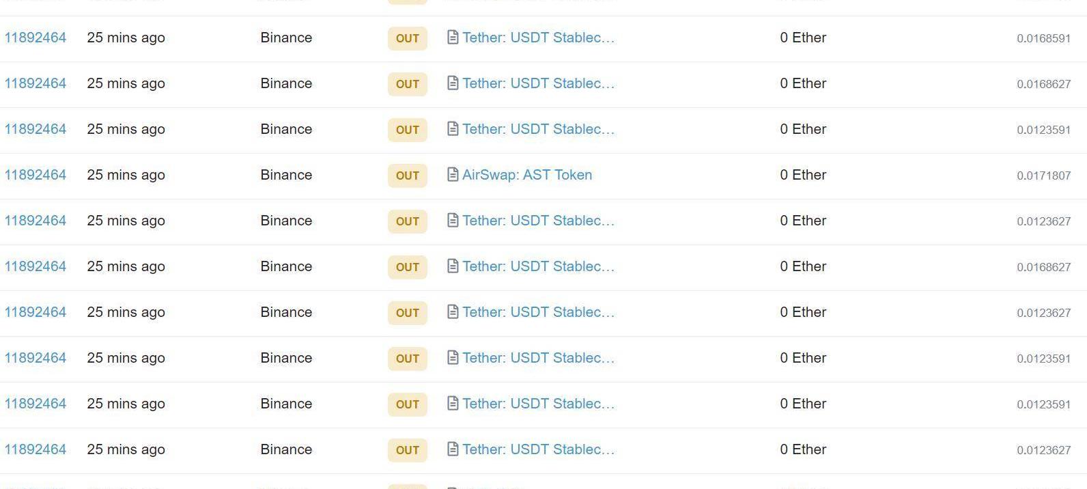Click contract icon in the third visible row
The height and width of the screenshot is (489, 1087).
coord(452,129)
